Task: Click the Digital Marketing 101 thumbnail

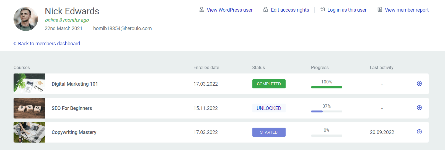Action: (x=29, y=84)
